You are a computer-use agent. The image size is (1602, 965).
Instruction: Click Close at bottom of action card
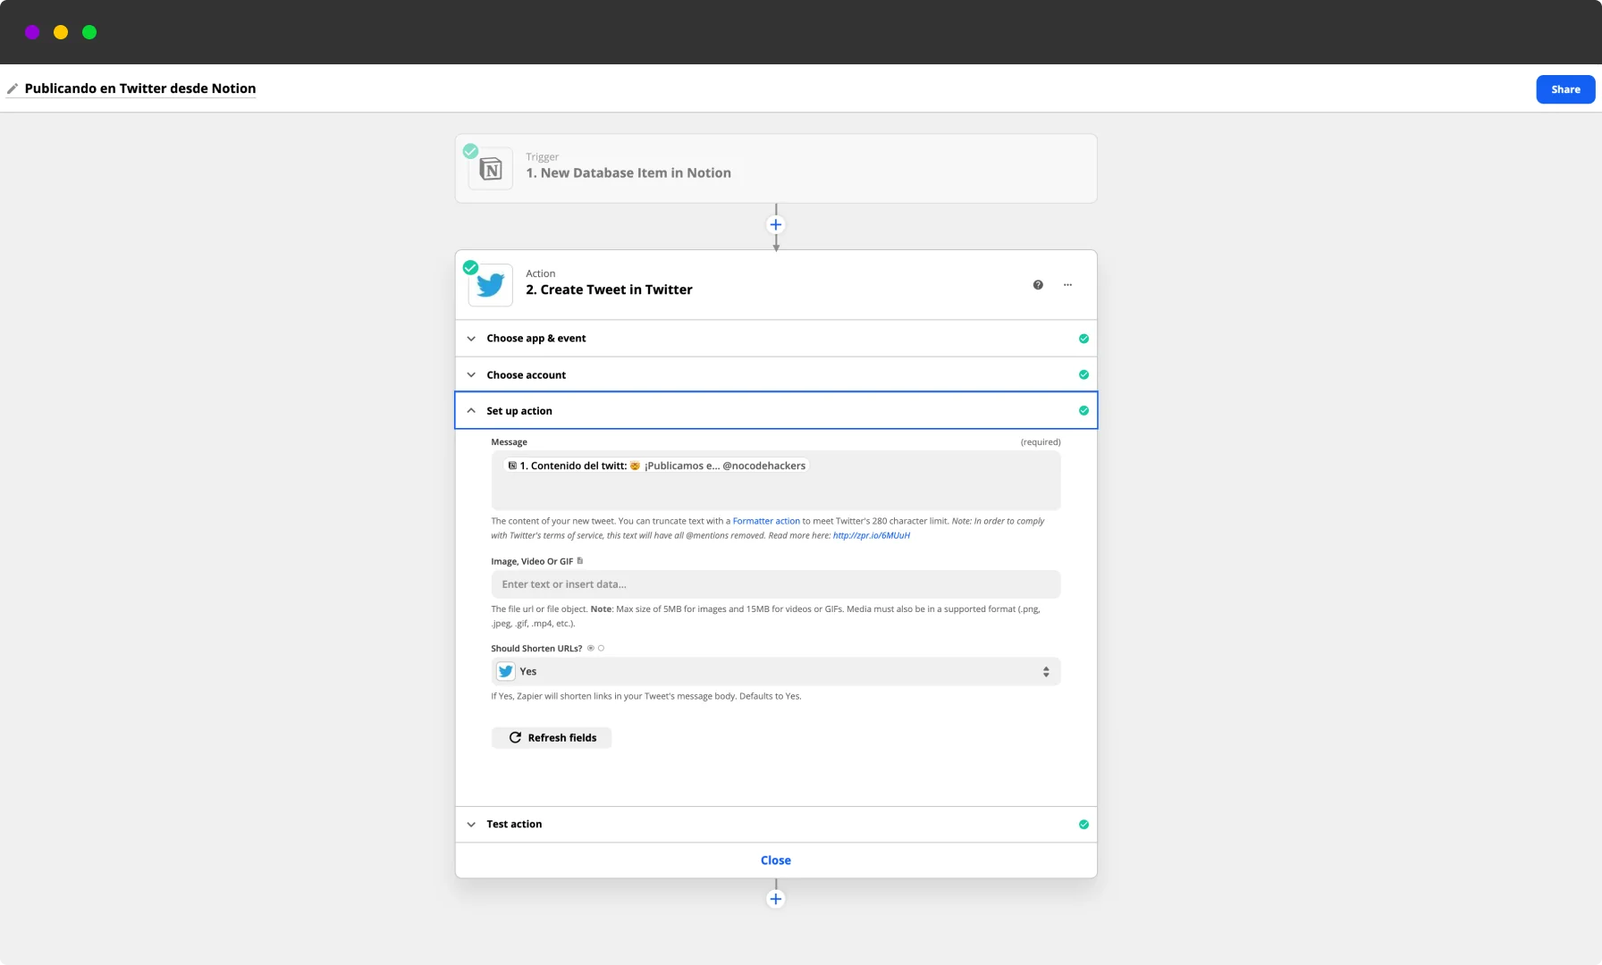[775, 860]
